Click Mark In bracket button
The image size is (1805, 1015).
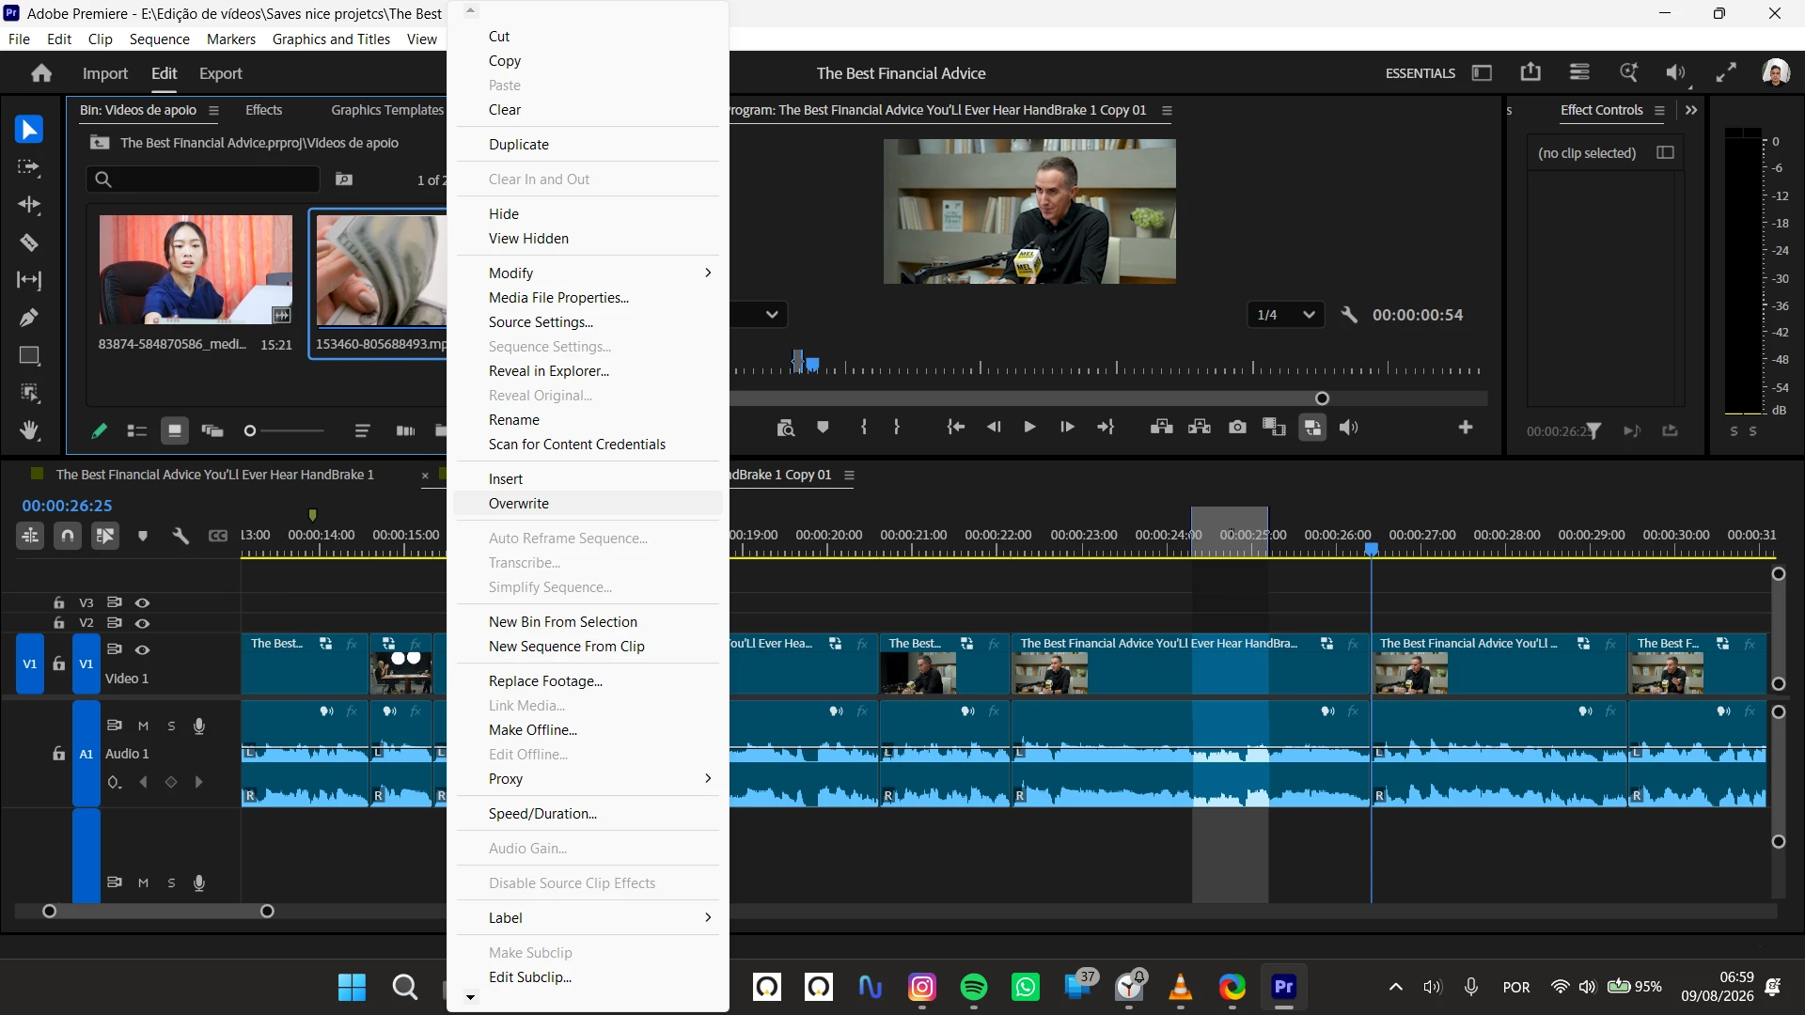click(864, 428)
